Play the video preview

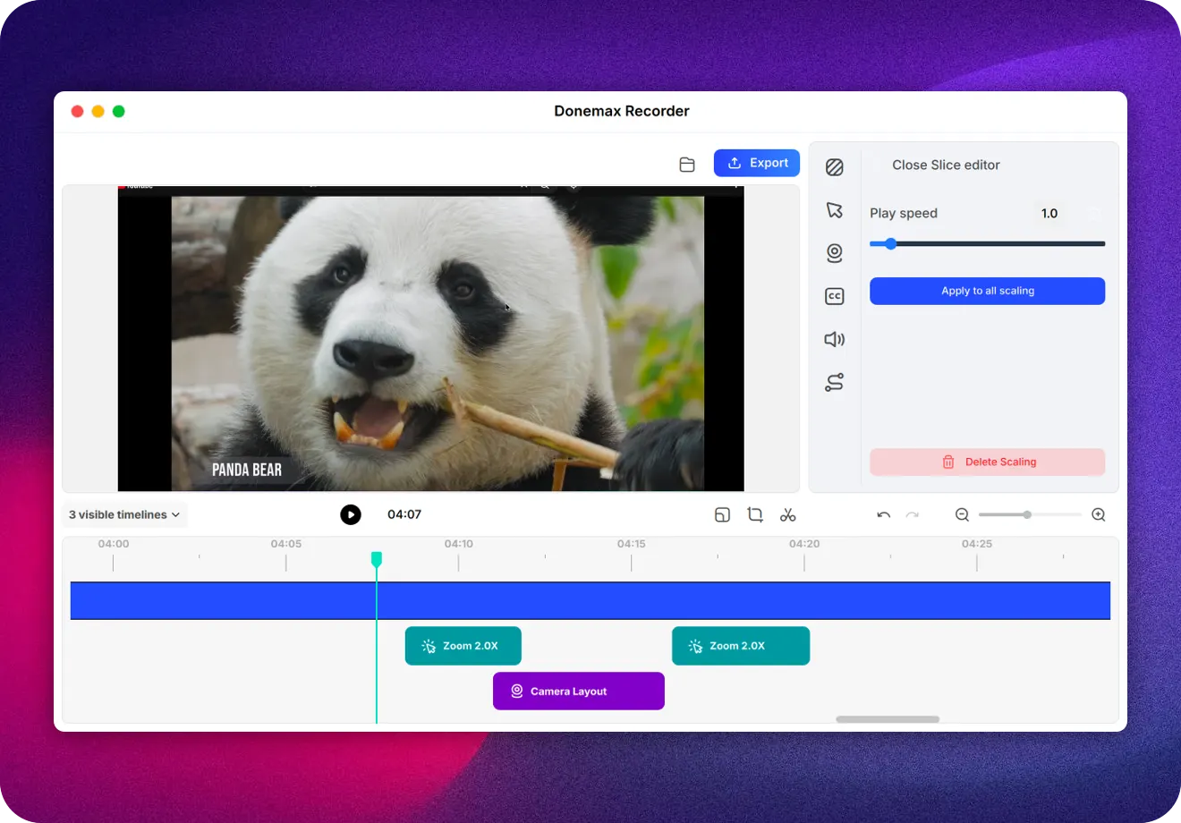(351, 514)
